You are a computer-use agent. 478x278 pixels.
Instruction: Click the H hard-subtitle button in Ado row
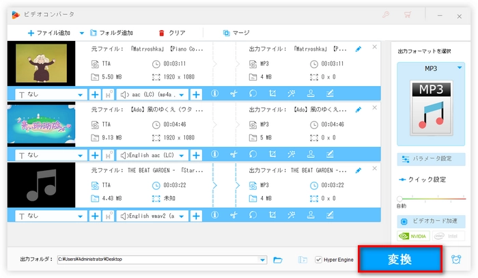pos(108,155)
